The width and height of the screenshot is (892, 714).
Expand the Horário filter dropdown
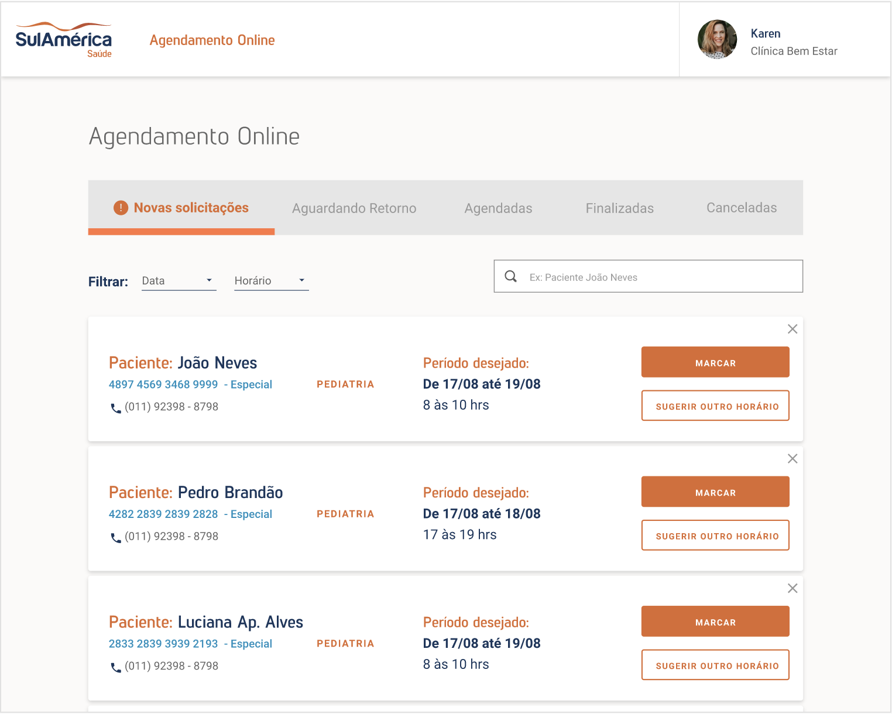pos(271,281)
